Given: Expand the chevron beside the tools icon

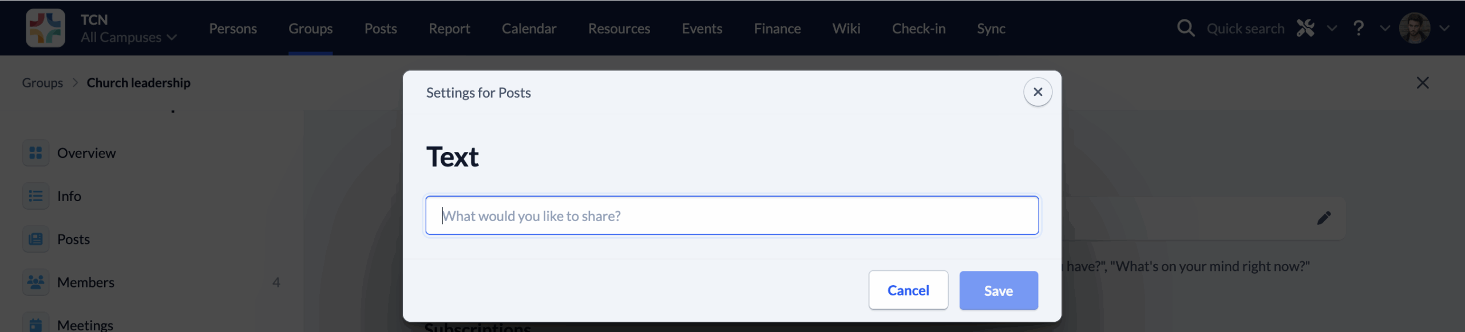Looking at the screenshot, I should click(1332, 28).
